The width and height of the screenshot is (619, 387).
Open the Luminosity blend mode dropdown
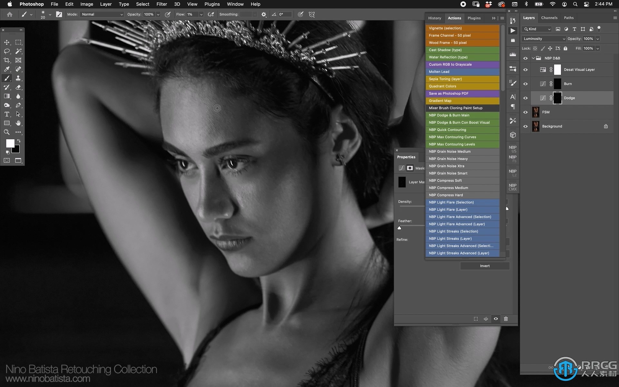click(544, 39)
